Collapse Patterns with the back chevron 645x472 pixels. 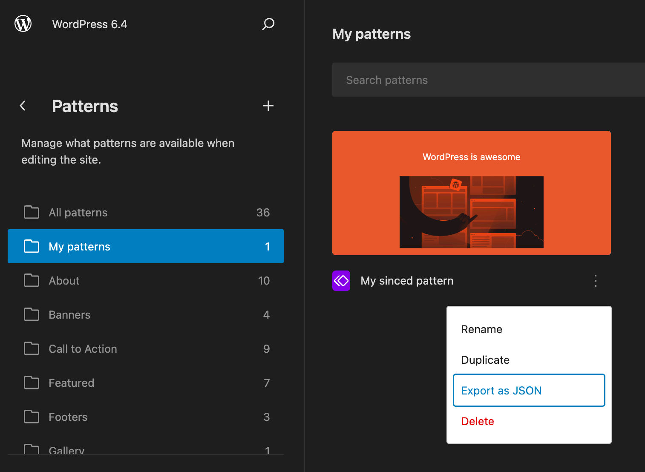coord(22,106)
